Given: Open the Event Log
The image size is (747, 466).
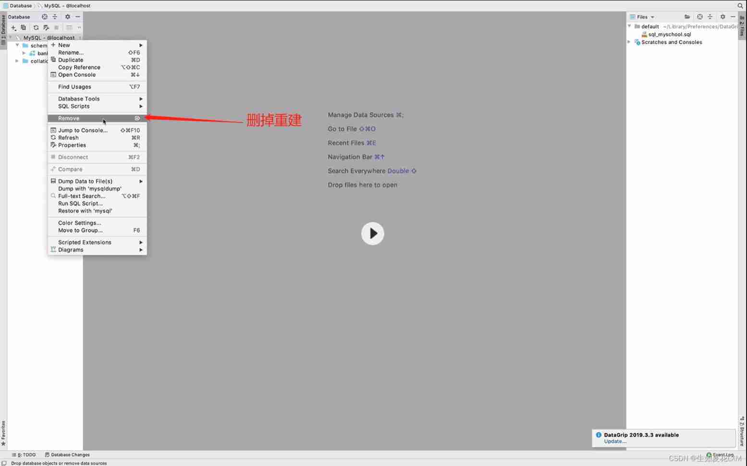Looking at the screenshot, I should [720, 455].
